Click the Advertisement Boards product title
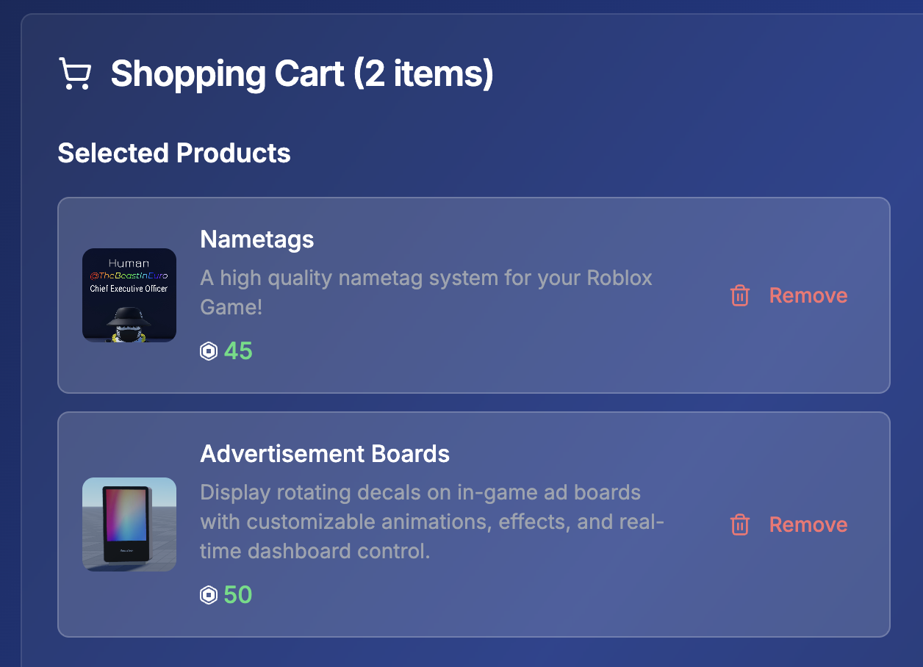Screen dimensions: 923x667 [x=325, y=453]
